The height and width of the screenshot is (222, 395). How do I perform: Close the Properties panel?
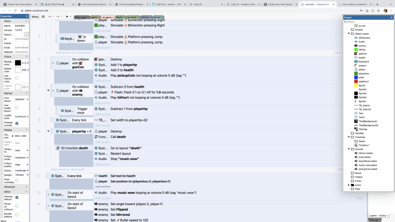point(27,16)
